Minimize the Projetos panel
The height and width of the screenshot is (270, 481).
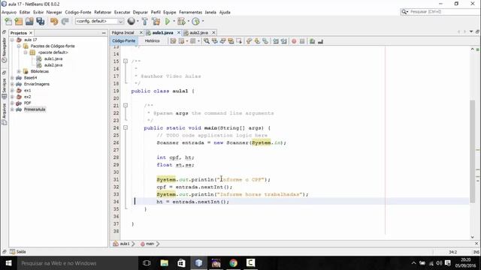(x=104, y=33)
